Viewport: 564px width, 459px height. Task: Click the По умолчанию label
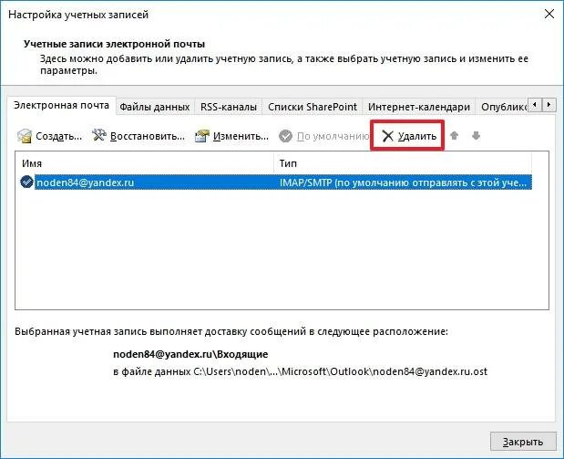pos(333,136)
